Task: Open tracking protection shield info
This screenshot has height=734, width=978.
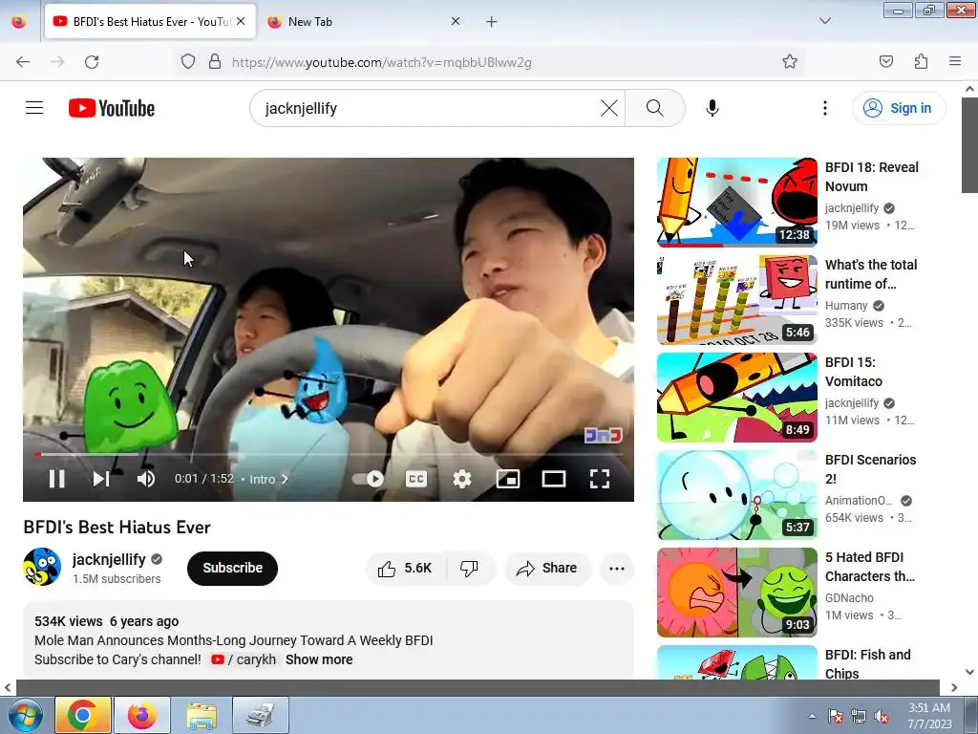Action: pyautogui.click(x=188, y=62)
